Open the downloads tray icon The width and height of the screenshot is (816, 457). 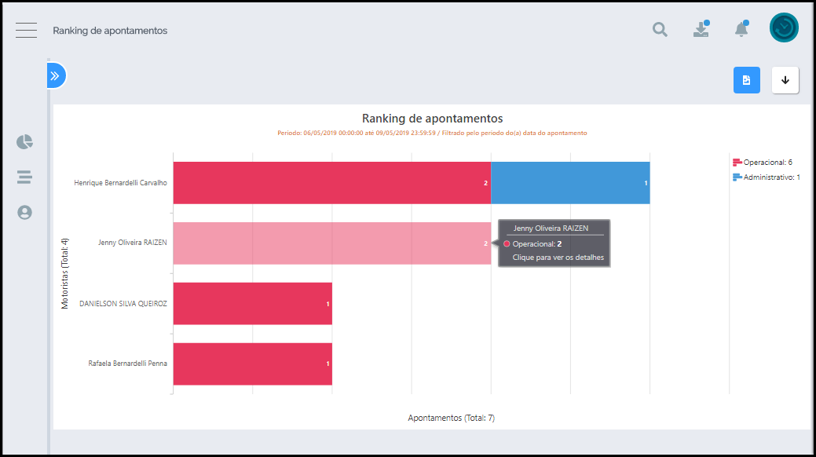tap(701, 30)
